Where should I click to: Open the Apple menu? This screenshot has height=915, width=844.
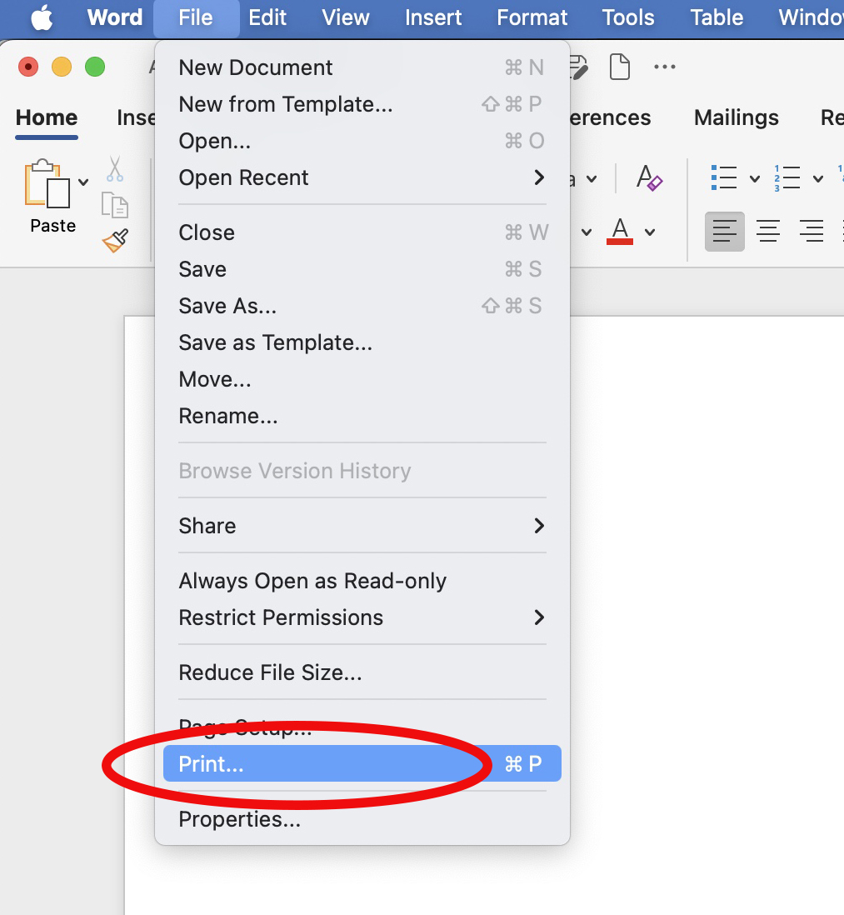pos(42,17)
